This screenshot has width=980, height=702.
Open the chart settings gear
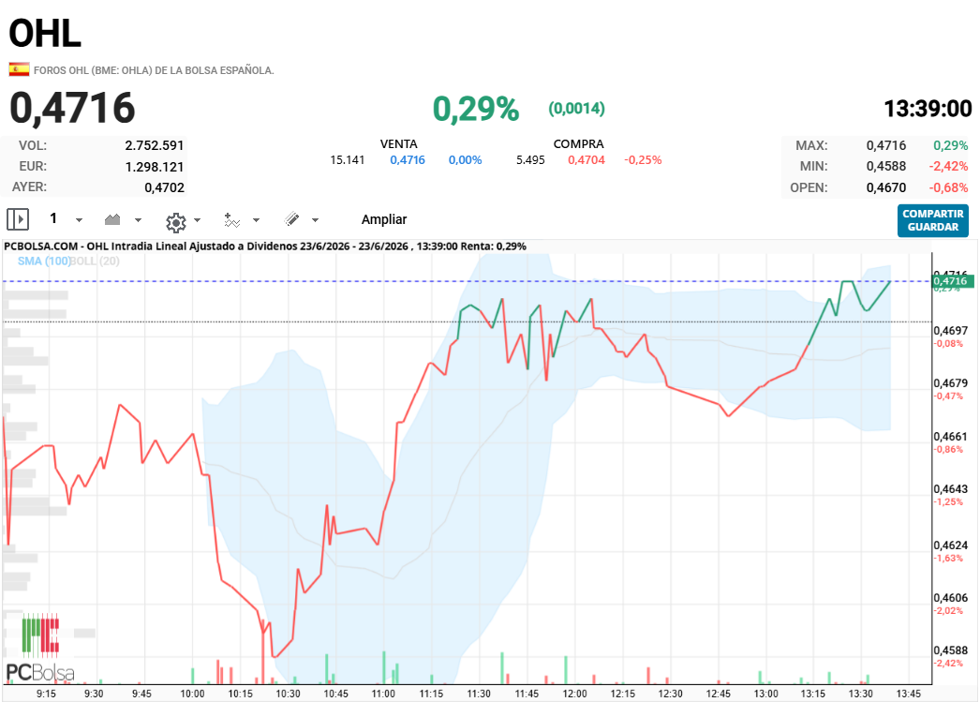[175, 222]
